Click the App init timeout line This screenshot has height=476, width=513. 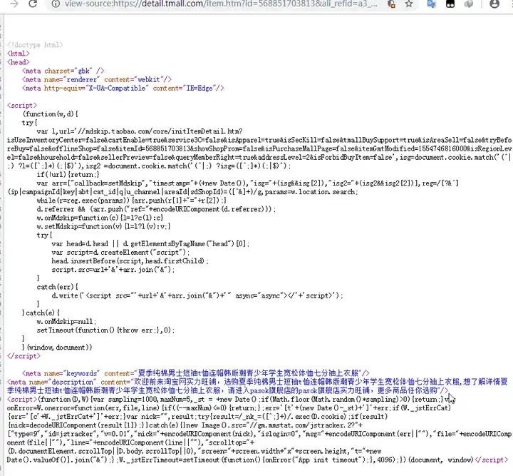[x=257, y=460]
